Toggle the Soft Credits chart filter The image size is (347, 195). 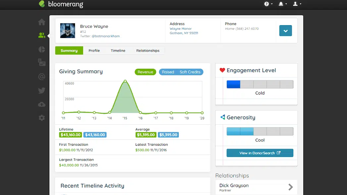[x=190, y=72]
